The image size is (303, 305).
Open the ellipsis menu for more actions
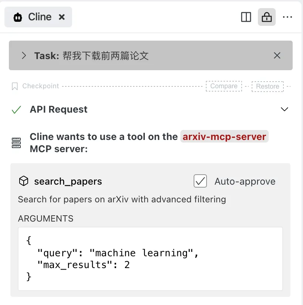(287, 17)
